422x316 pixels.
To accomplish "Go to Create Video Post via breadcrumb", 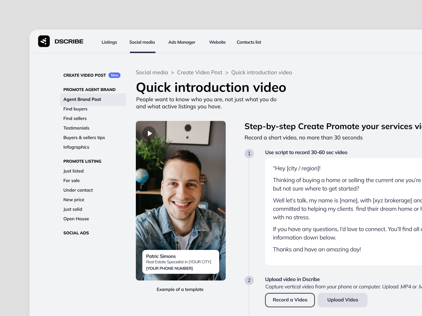I will point(199,72).
